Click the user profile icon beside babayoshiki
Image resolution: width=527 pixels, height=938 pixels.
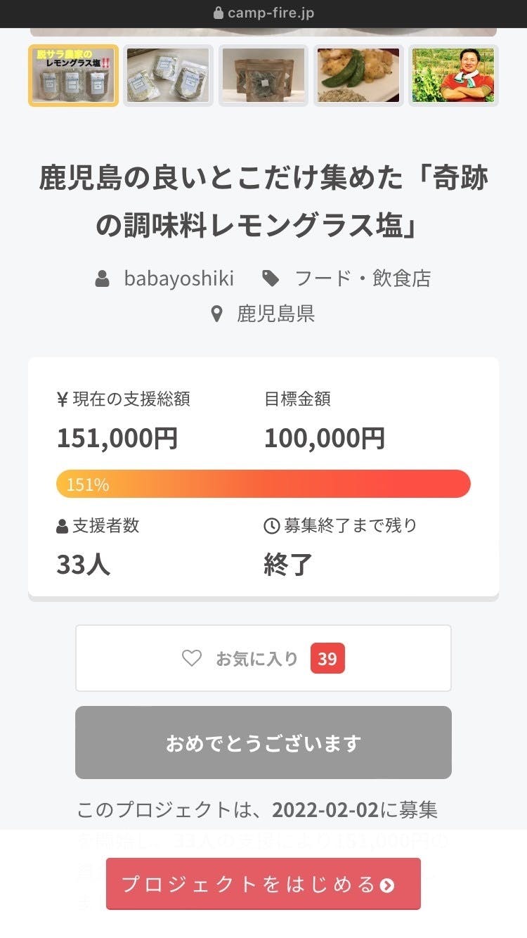tap(103, 278)
